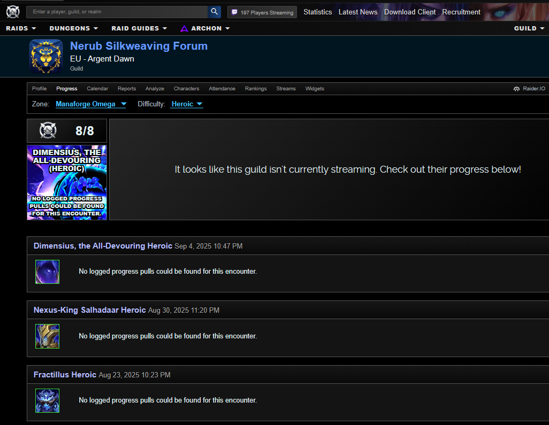The width and height of the screenshot is (549, 425).
Task: Open the Raider.IO external link
Action: pyautogui.click(x=529, y=89)
